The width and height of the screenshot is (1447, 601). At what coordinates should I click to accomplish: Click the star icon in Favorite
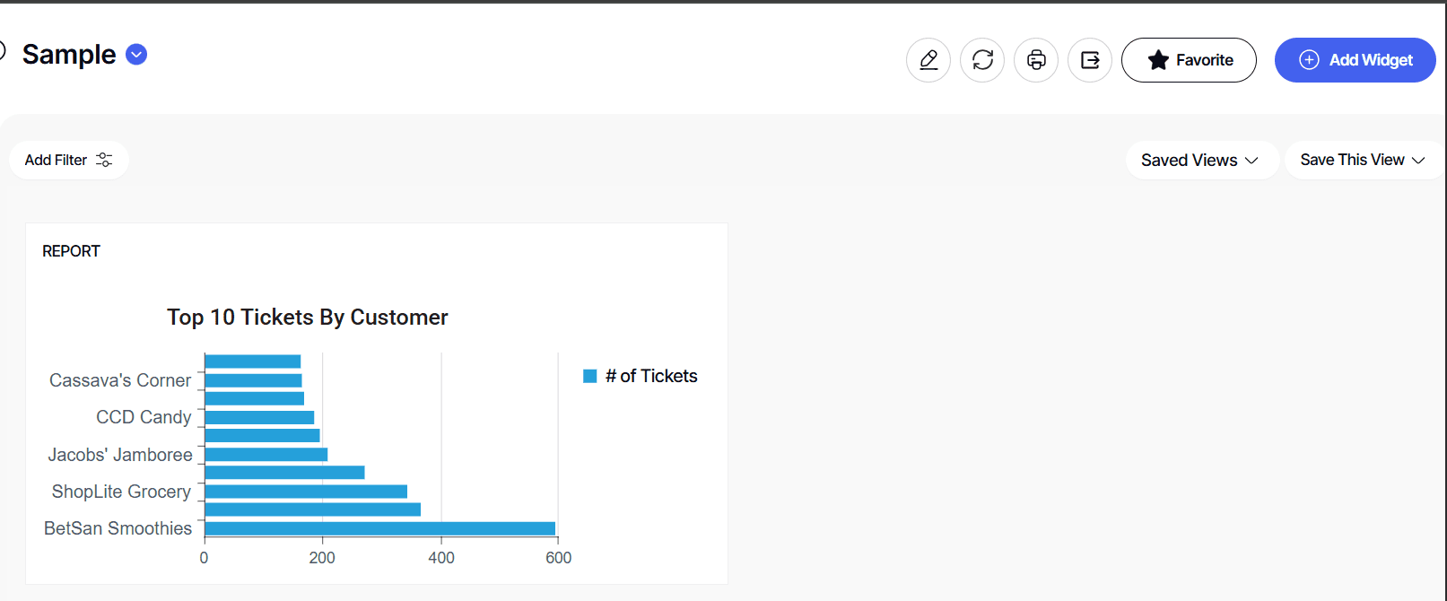click(1158, 60)
